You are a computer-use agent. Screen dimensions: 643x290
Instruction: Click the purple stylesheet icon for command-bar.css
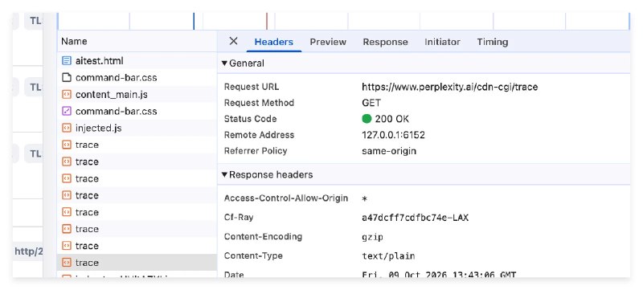(66, 112)
